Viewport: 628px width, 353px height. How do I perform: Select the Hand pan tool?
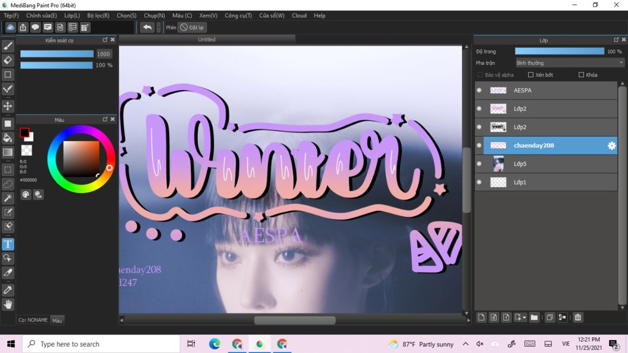pos(7,305)
